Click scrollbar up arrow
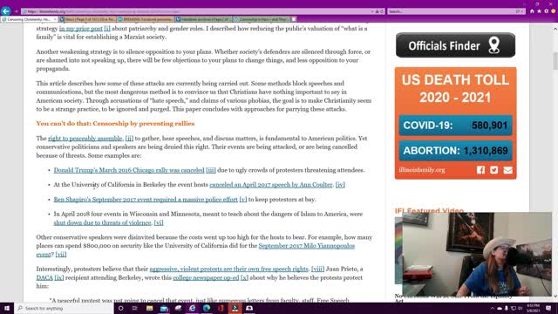The width and height of the screenshot is (558, 314). 555,29
